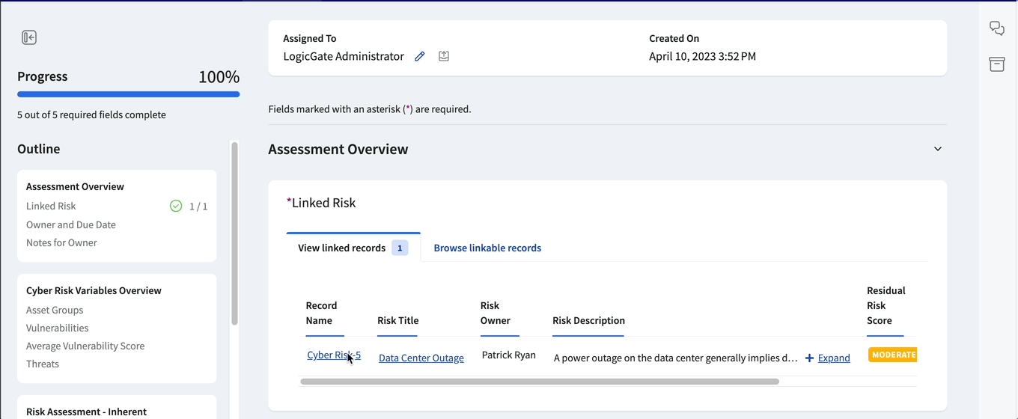Click the 5 out of 5 required fields text
The image size is (1018, 419).
click(91, 114)
